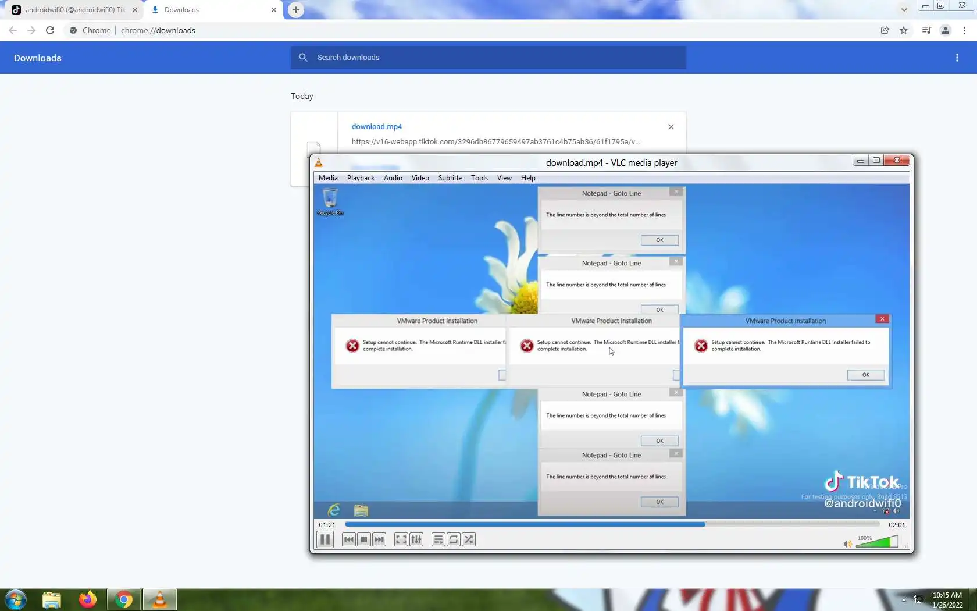Image resolution: width=977 pixels, height=611 pixels.
Task: Toggle loop mode in VLC
Action: coord(454,539)
